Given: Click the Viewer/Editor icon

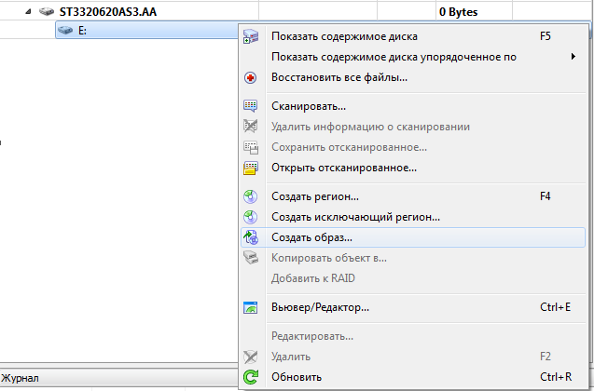Looking at the screenshot, I should 250,306.
